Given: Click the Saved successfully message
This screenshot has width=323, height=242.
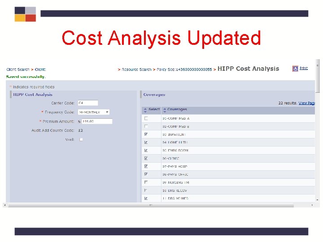Looking at the screenshot, I should point(26,77).
